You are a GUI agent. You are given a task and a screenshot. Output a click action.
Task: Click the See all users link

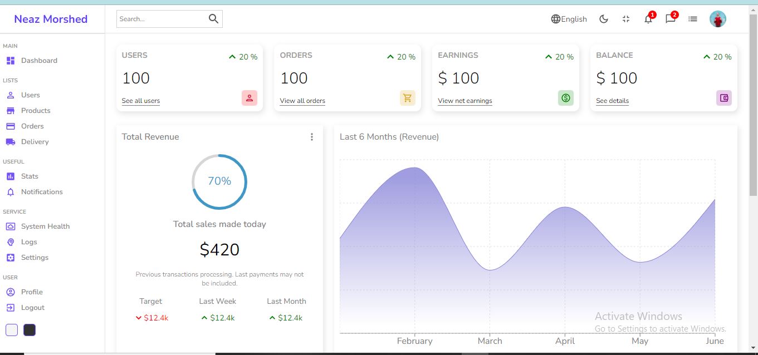click(141, 101)
